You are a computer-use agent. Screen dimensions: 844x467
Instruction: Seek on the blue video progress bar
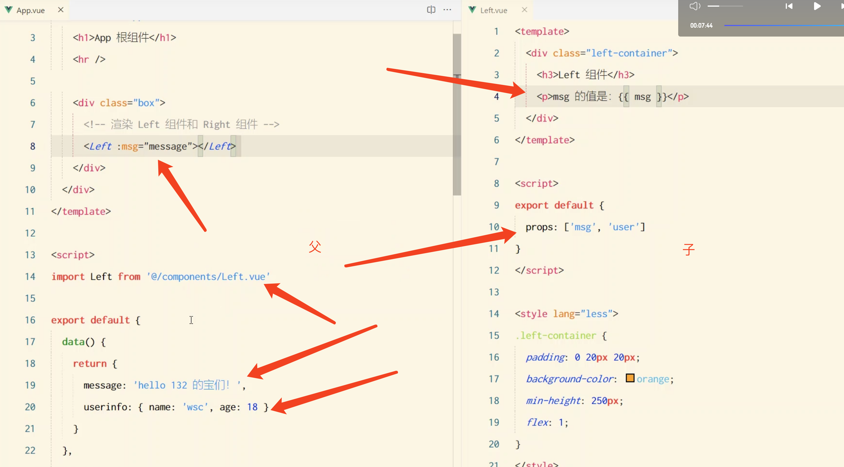tap(783, 25)
